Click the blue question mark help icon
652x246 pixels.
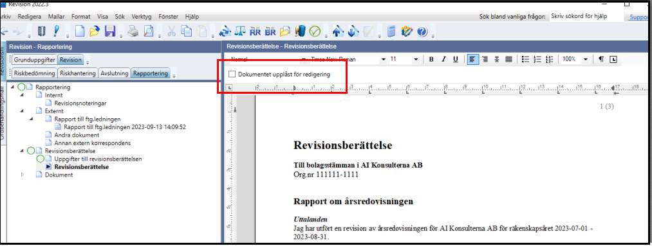422,31
